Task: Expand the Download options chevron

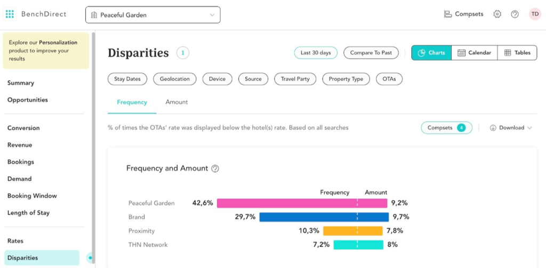Action: [529, 128]
